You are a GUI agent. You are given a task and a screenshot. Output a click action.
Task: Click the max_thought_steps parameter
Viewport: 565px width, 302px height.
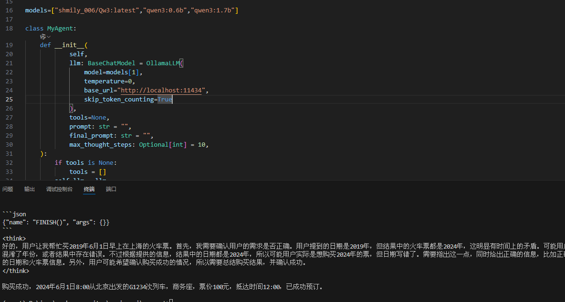click(101, 144)
